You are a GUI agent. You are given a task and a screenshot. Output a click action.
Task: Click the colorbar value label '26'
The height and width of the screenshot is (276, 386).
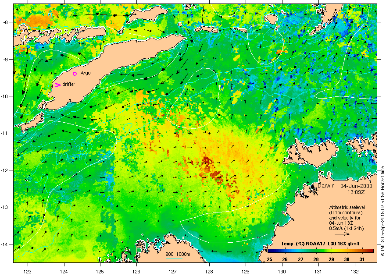tap(285, 259)
